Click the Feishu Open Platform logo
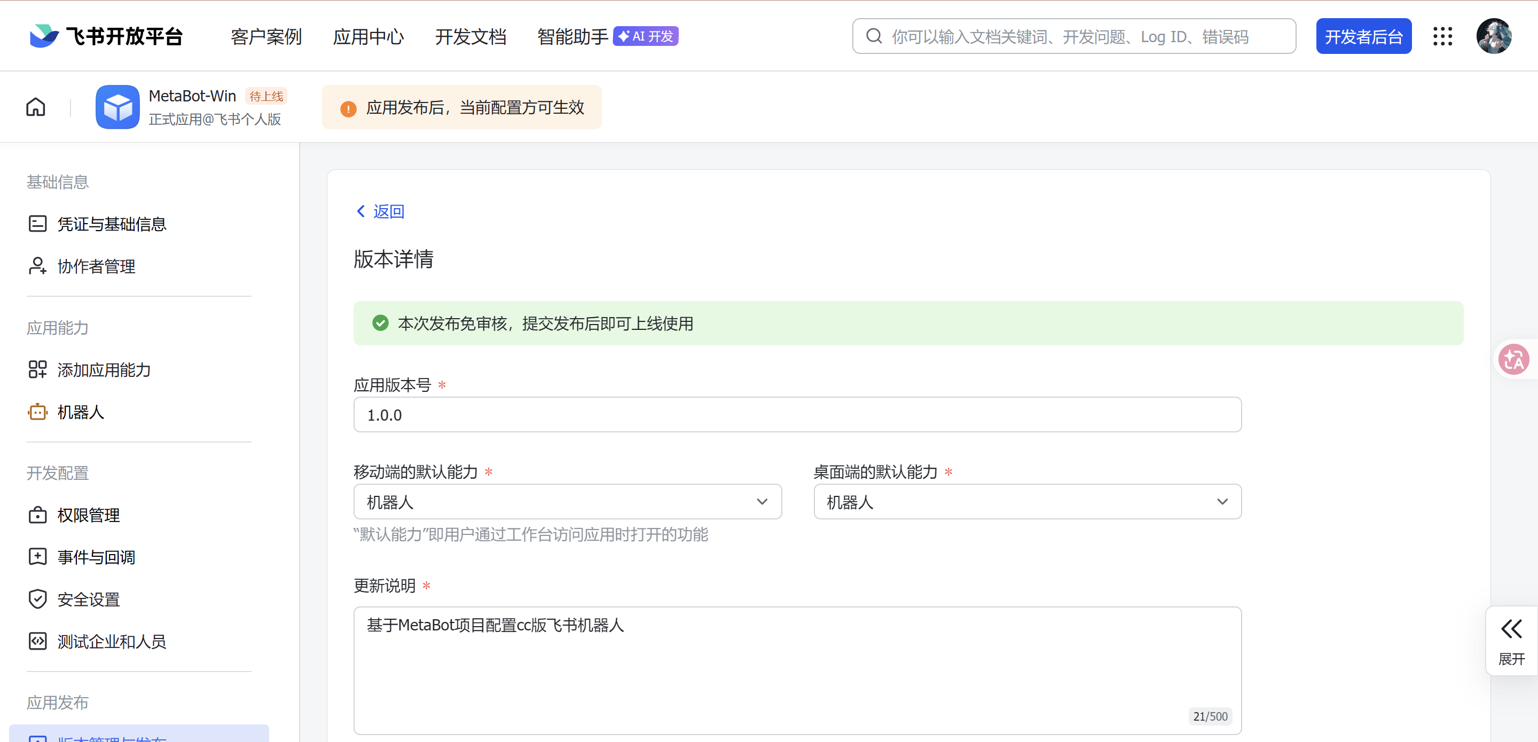 click(x=106, y=36)
